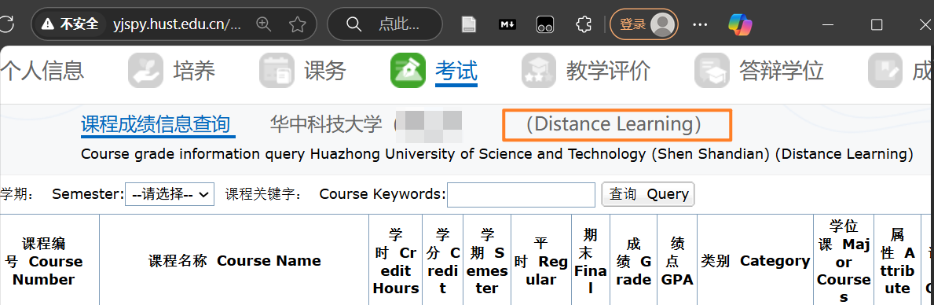Click the Markdown (M↓) extension icon
This screenshot has height=305, width=934.
(507, 24)
